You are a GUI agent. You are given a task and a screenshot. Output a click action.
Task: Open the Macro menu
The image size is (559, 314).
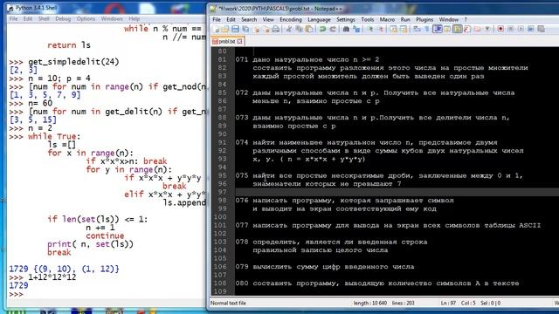(387, 19)
